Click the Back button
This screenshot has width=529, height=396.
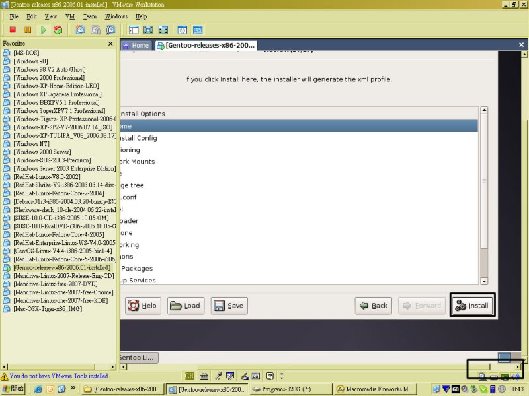tap(374, 306)
